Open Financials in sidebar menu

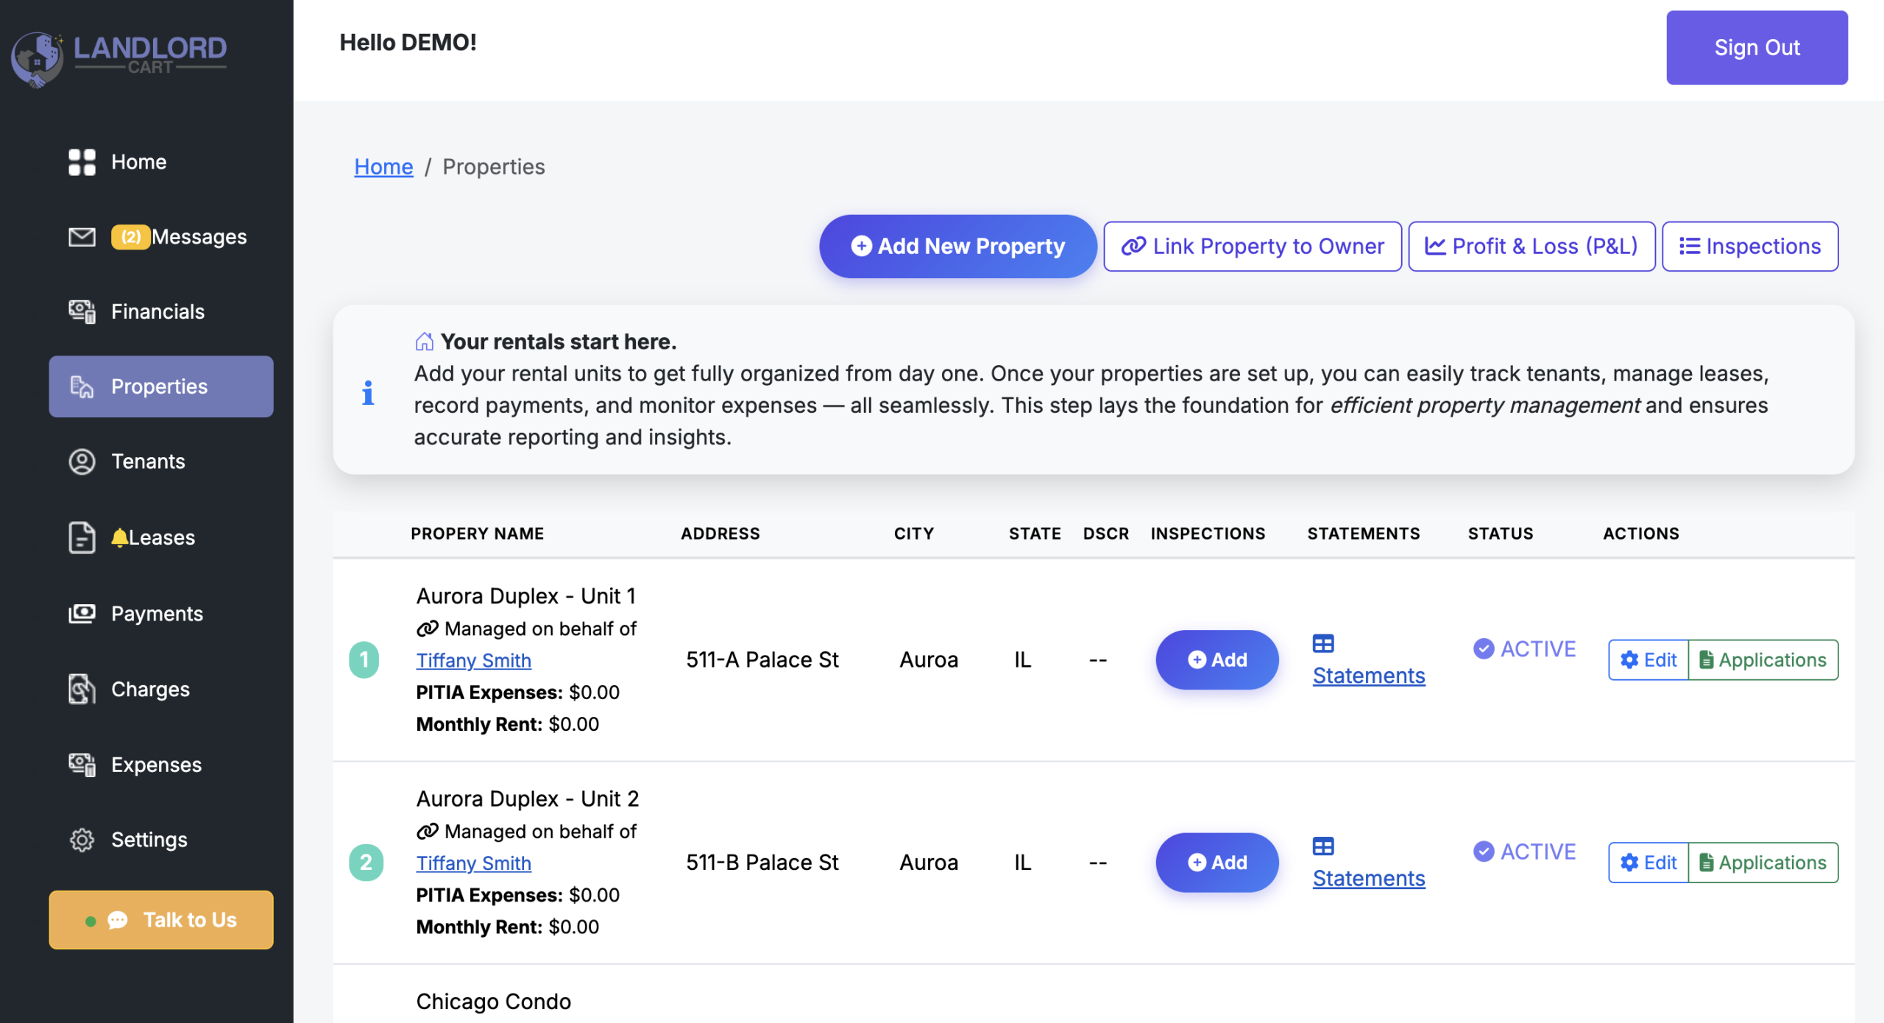pyautogui.click(x=157, y=311)
